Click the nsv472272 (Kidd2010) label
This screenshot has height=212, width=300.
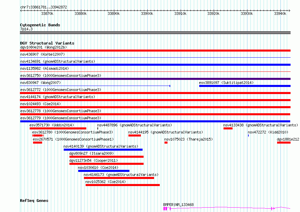pos(268,132)
